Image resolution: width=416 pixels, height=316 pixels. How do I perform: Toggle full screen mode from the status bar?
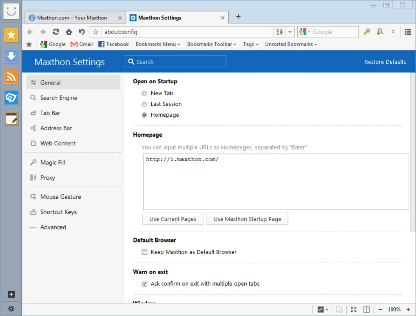tap(353, 309)
